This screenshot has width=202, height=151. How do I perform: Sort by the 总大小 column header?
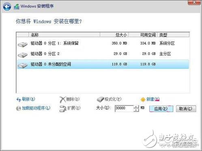pos(114,35)
